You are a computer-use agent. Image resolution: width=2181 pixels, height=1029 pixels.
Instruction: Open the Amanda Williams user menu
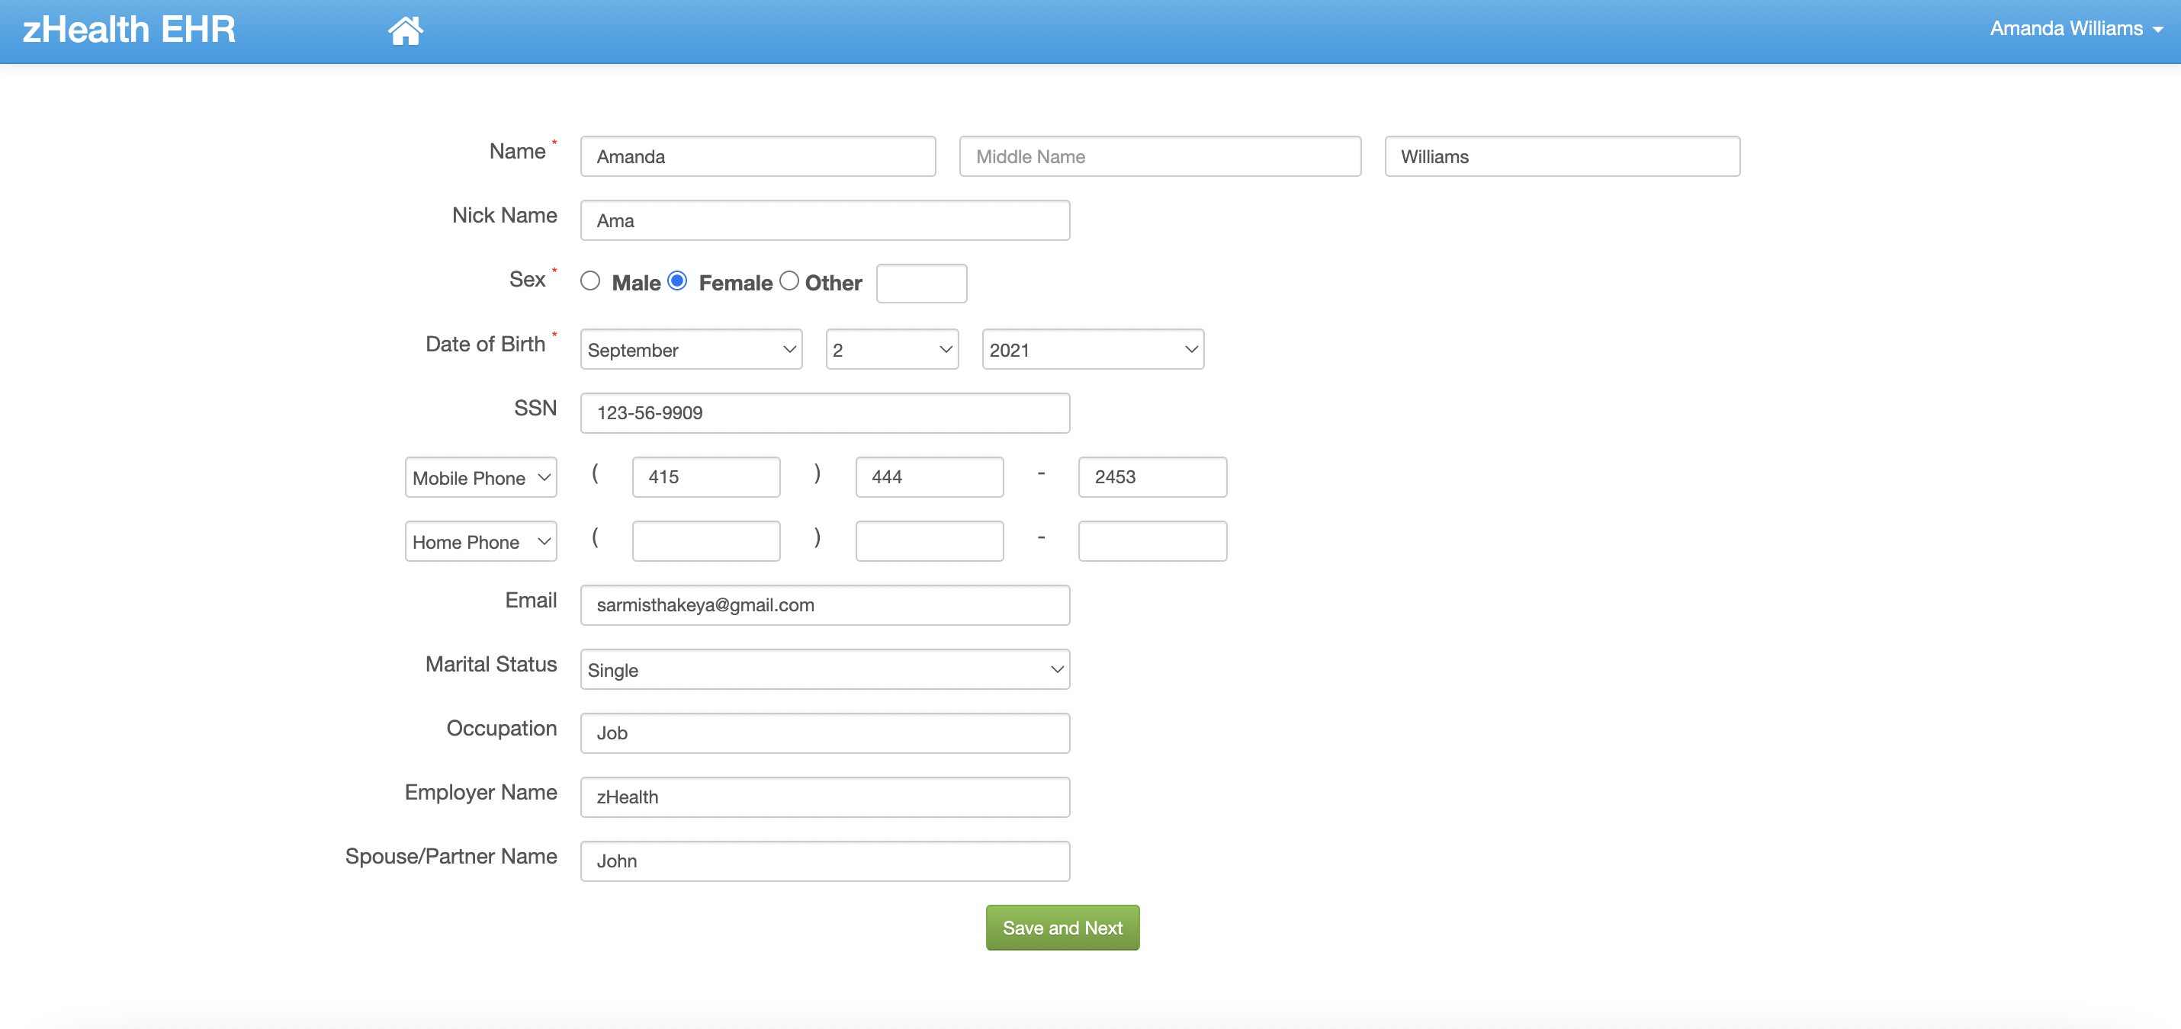click(x=2075, y=29)
